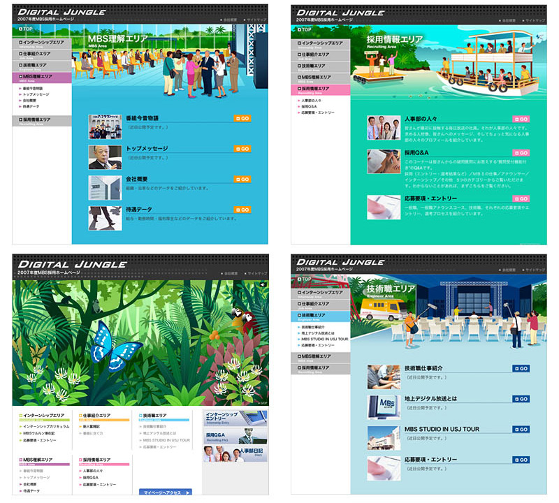Image resolution: width=559 pixels, height=503 pixels.
Task: Click MBS logo thumbnail for 地上デジタル放送とは
Action: pyautogui.click(x=384, y=407)
